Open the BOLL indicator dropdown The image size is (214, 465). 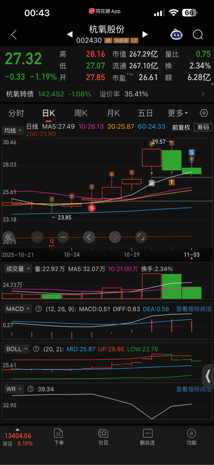coord(16,349)
